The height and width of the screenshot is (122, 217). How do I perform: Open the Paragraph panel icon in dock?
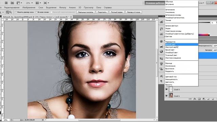click(161, 81)
